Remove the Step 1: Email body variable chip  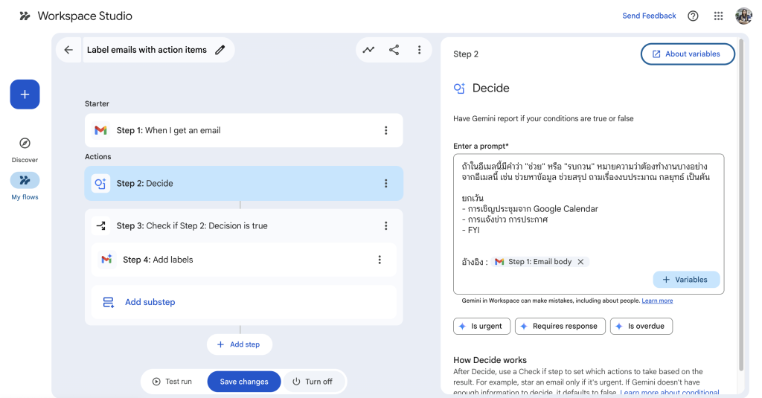coord(580,262)
